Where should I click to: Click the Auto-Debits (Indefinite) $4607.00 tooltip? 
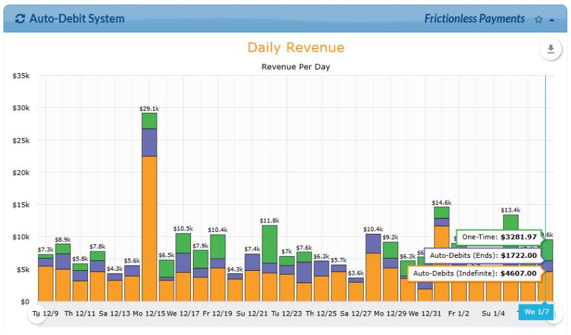pos(475,273)
